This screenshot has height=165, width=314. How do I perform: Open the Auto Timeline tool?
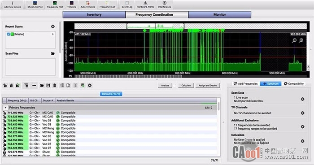(88, 4)
